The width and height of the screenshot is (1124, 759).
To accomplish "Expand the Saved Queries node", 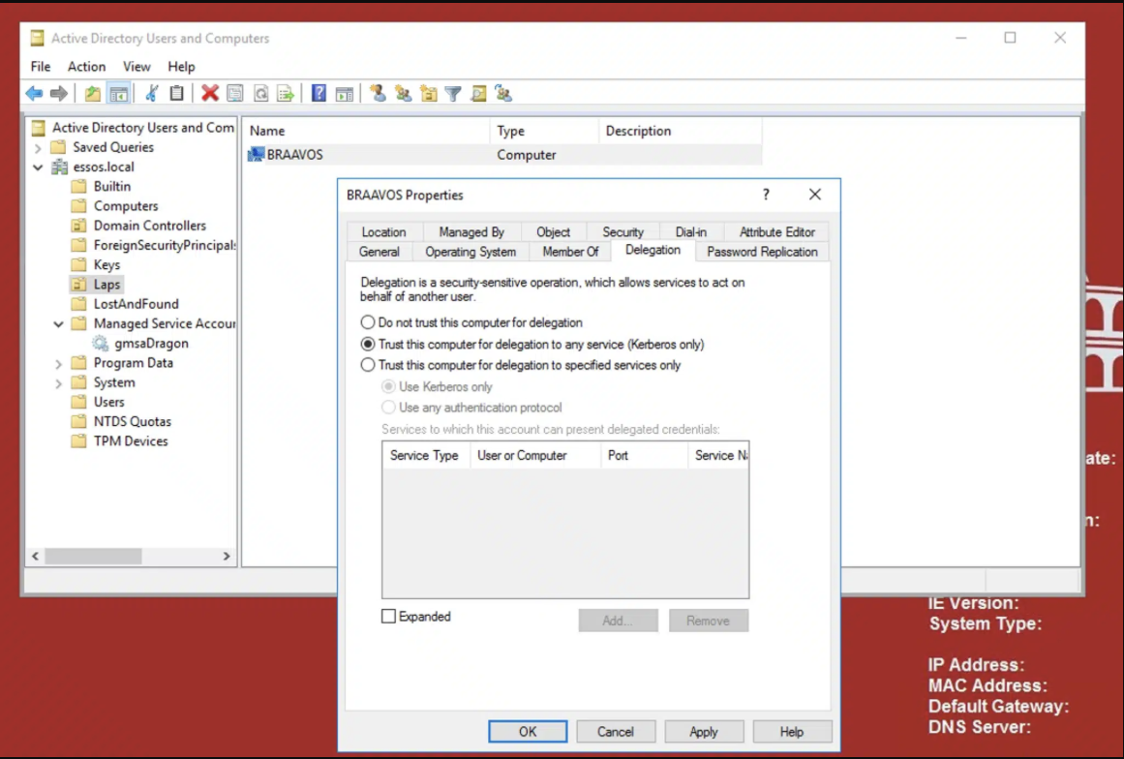I will (38, 148).
